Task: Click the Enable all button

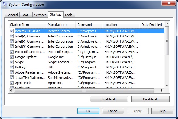Action: pos(109,99)
